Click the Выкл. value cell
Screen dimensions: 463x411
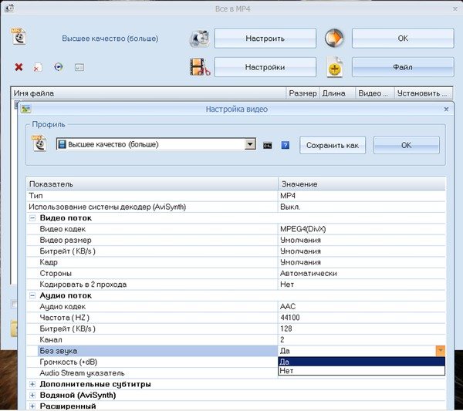[362, 207]
